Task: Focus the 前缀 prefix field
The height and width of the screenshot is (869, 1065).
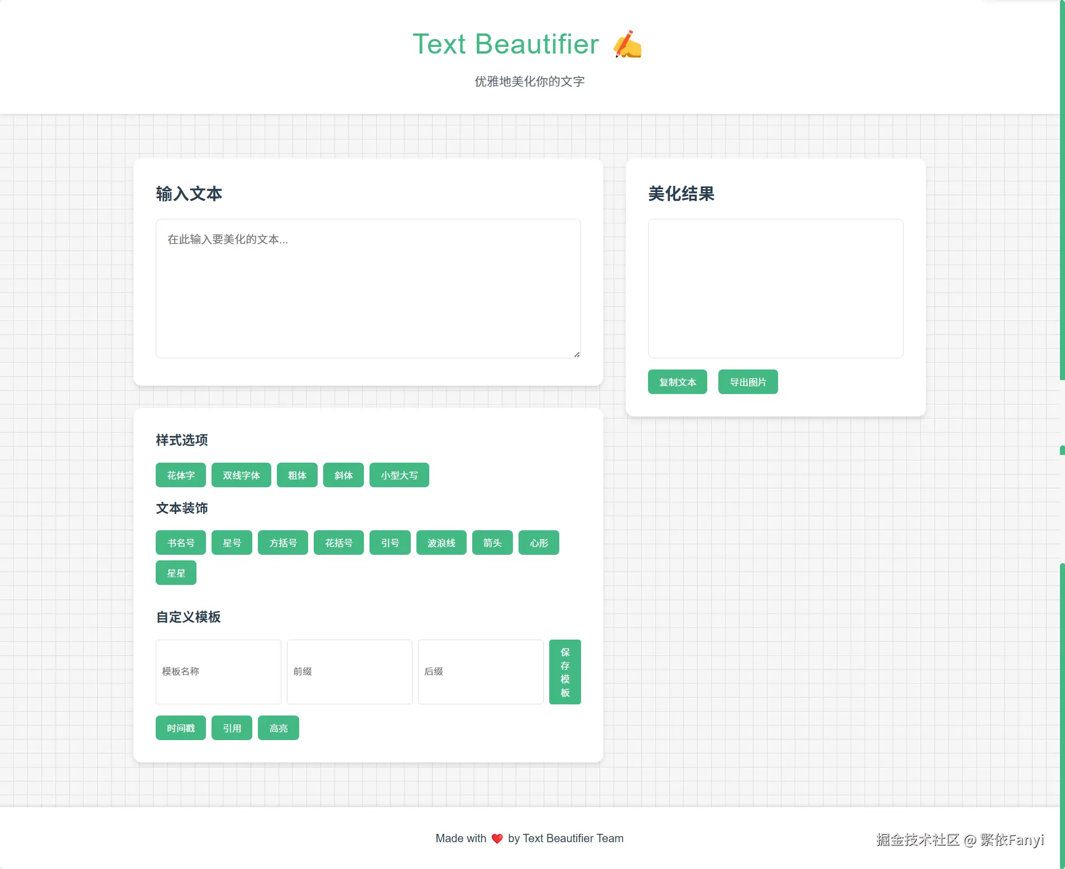Action: click(x=349, y=671)
